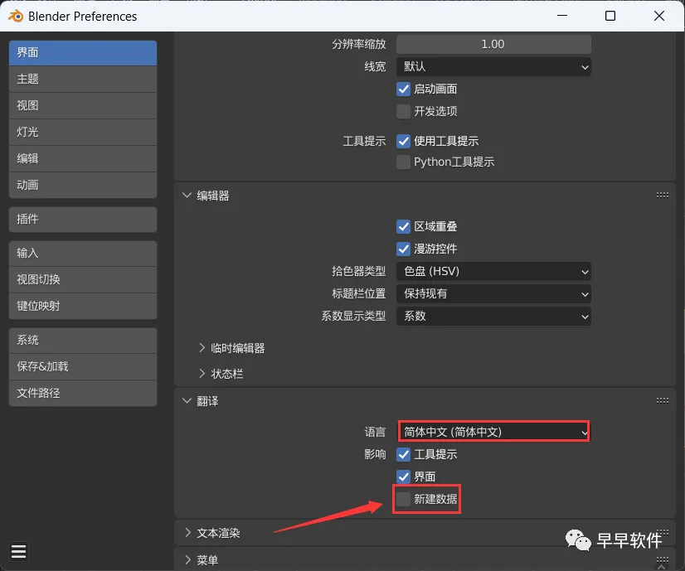Switch to the 灯光 tab

tap(83, 133)
